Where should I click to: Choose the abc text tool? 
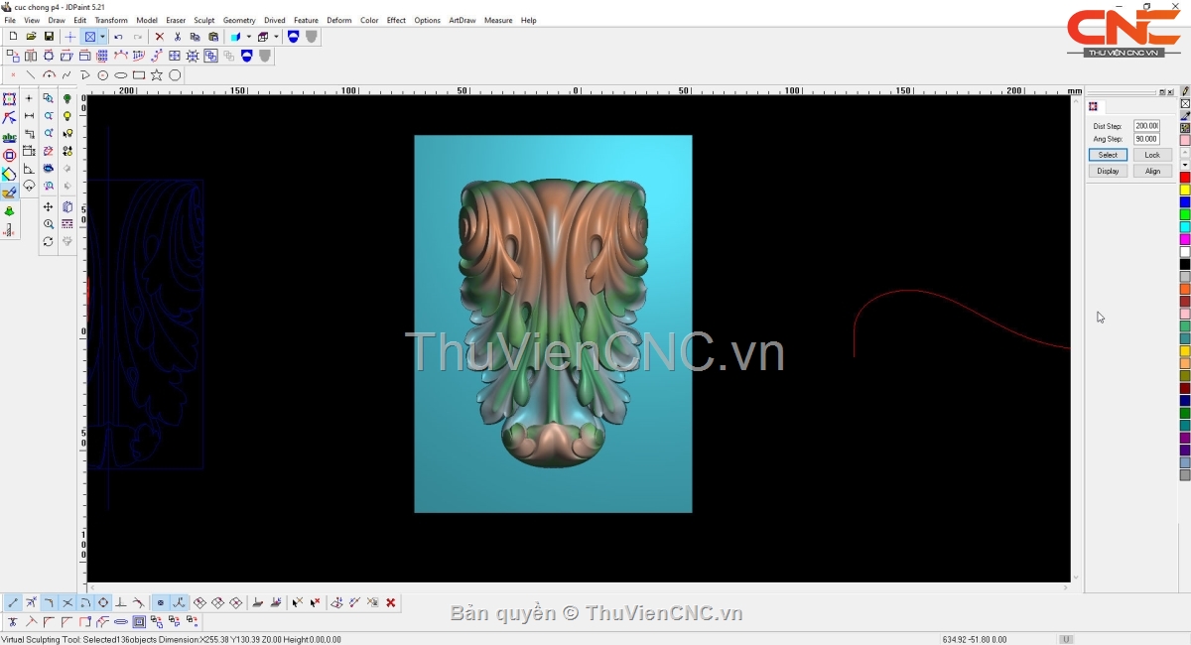pos(9,137)
